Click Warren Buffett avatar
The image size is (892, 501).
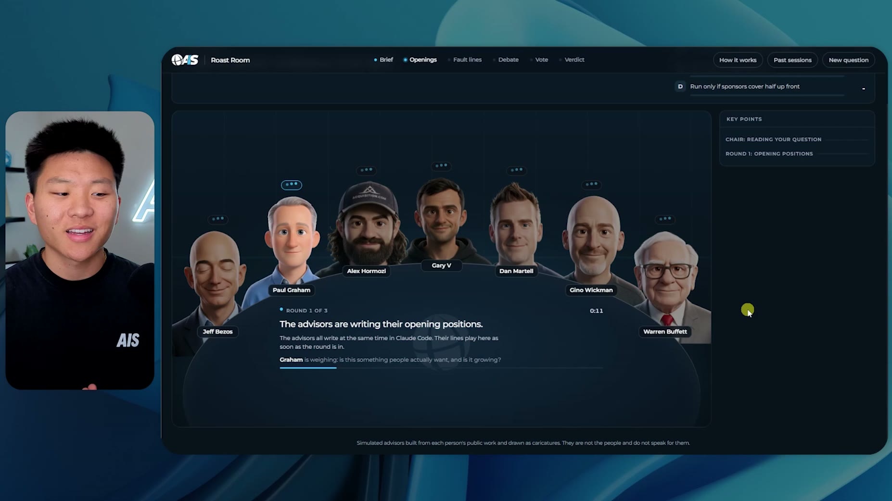pos(666,279)
